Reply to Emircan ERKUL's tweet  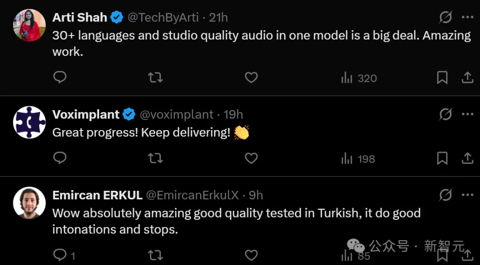click(x=60, y=255)
